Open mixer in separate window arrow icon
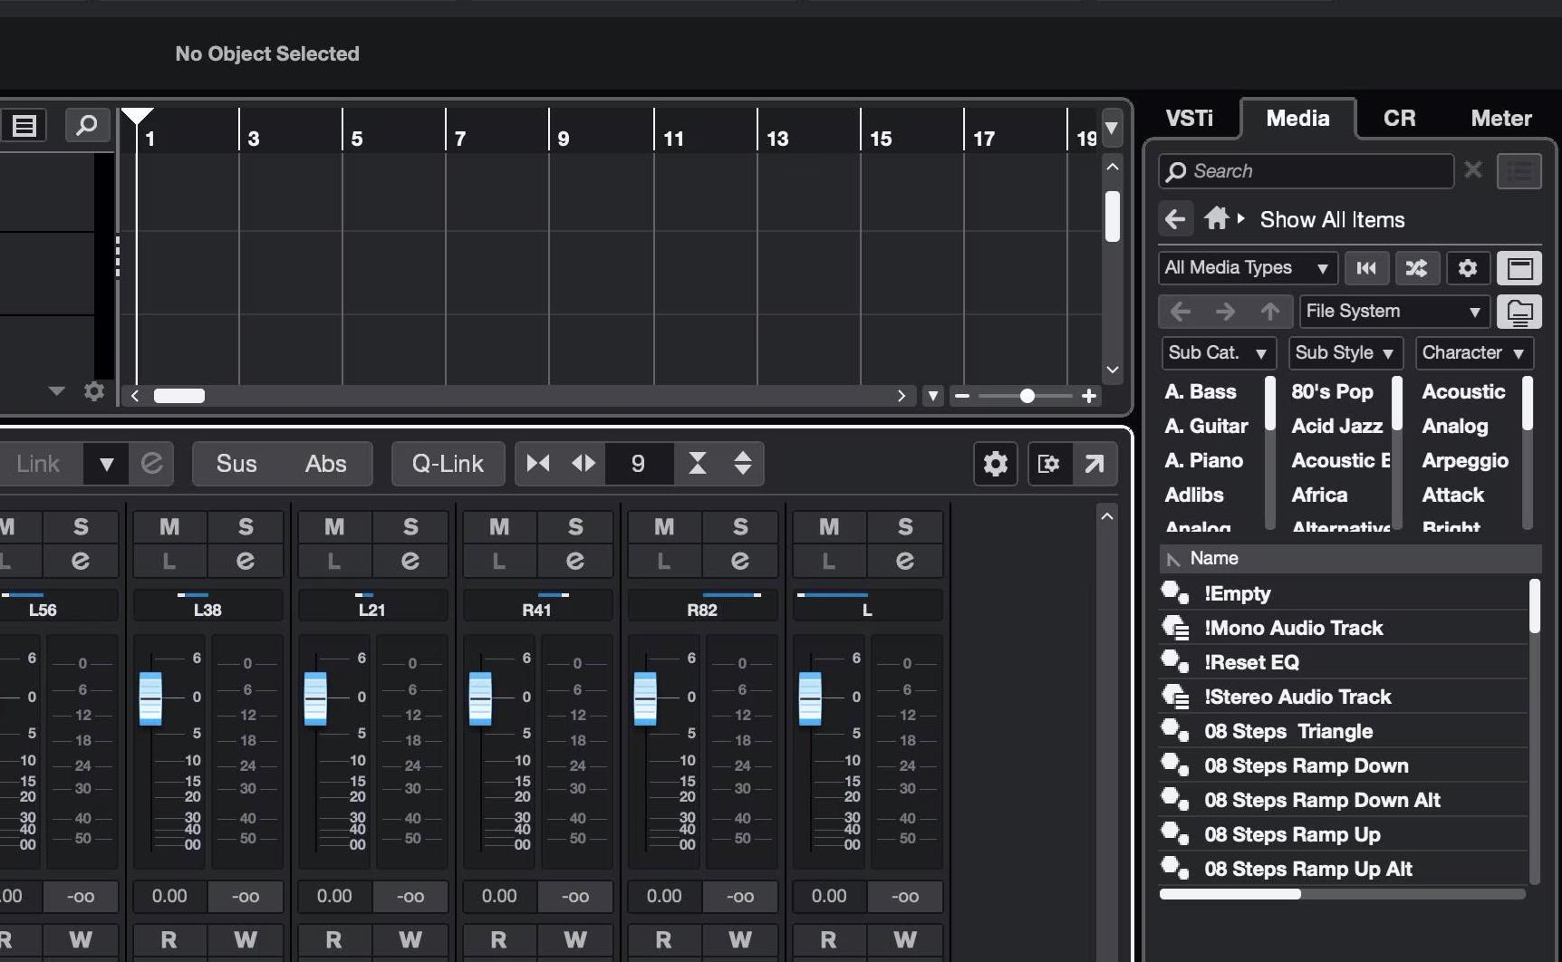The width and height of the screenshot is (1562, 962). coord(1094,464)
